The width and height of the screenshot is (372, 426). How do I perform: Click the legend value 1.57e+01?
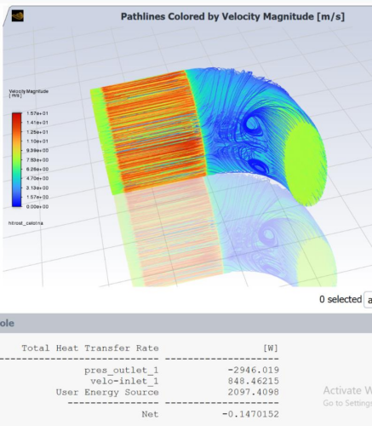[37, 113]
